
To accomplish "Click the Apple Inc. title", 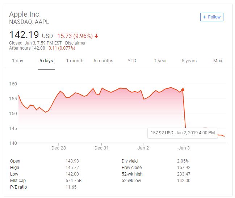I will tap(25, 14).
